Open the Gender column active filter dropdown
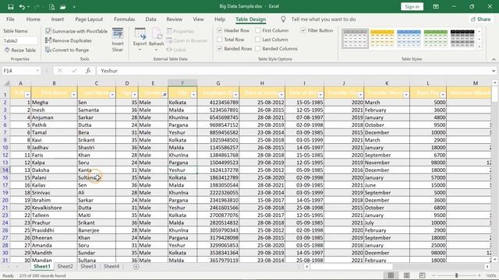Screen dimensions: 499x280 (165, 95)
